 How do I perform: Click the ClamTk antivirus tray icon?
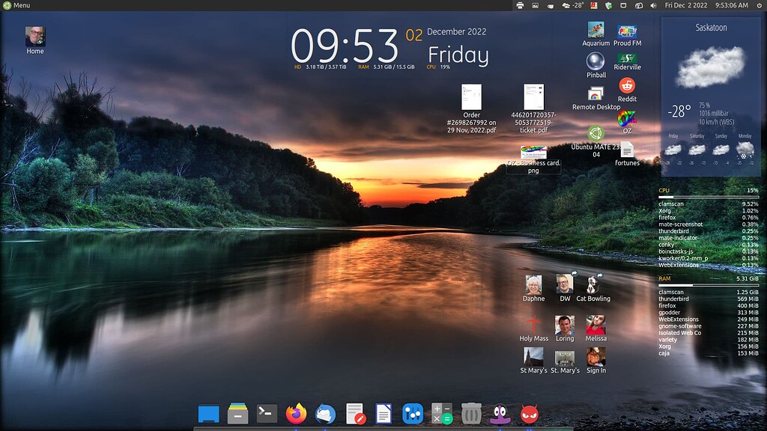(610, 6)
